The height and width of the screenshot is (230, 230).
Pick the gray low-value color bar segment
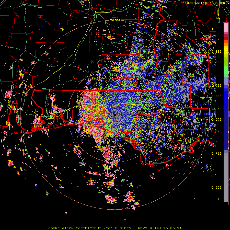pos(226,178)
